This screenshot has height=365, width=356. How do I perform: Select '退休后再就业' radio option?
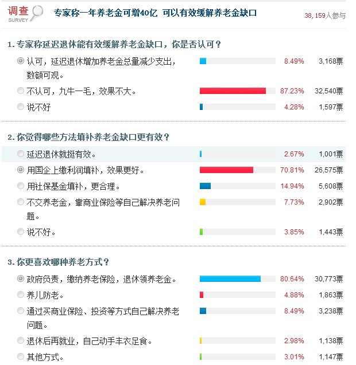click(21, 341)
